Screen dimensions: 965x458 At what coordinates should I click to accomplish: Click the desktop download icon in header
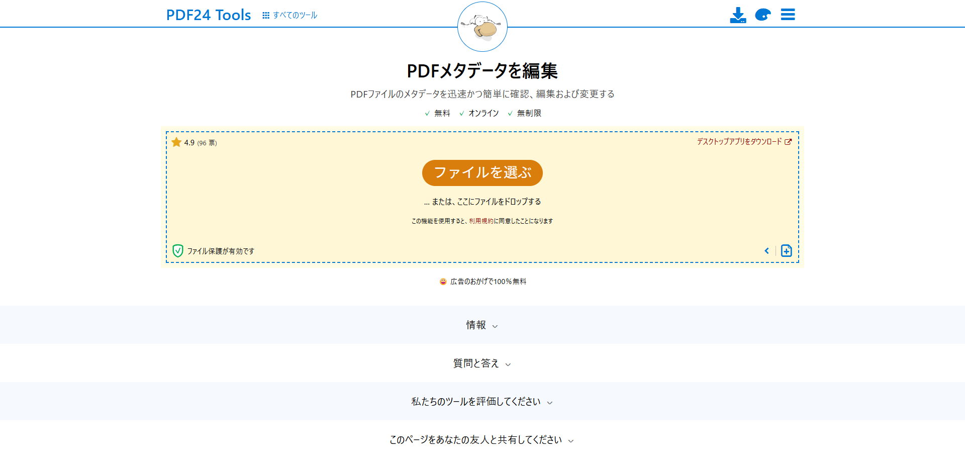pyautogui.click(x=738, y=15)
